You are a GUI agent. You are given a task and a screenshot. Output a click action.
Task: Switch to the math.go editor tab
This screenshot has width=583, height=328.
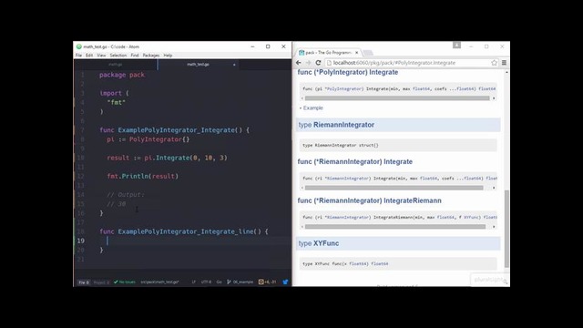pos(116,65)
